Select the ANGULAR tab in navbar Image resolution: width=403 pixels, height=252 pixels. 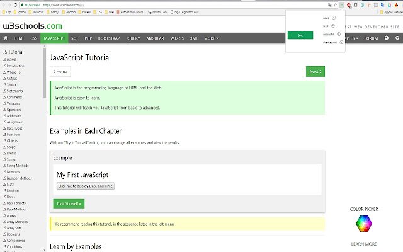155,38
